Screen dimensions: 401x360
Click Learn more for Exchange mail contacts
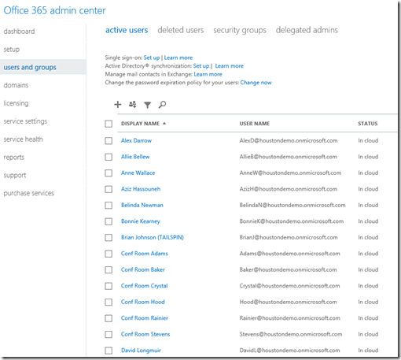(208, 74)
